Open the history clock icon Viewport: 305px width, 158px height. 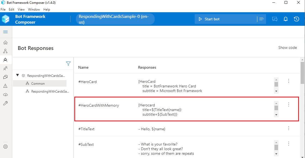(297, 19)
